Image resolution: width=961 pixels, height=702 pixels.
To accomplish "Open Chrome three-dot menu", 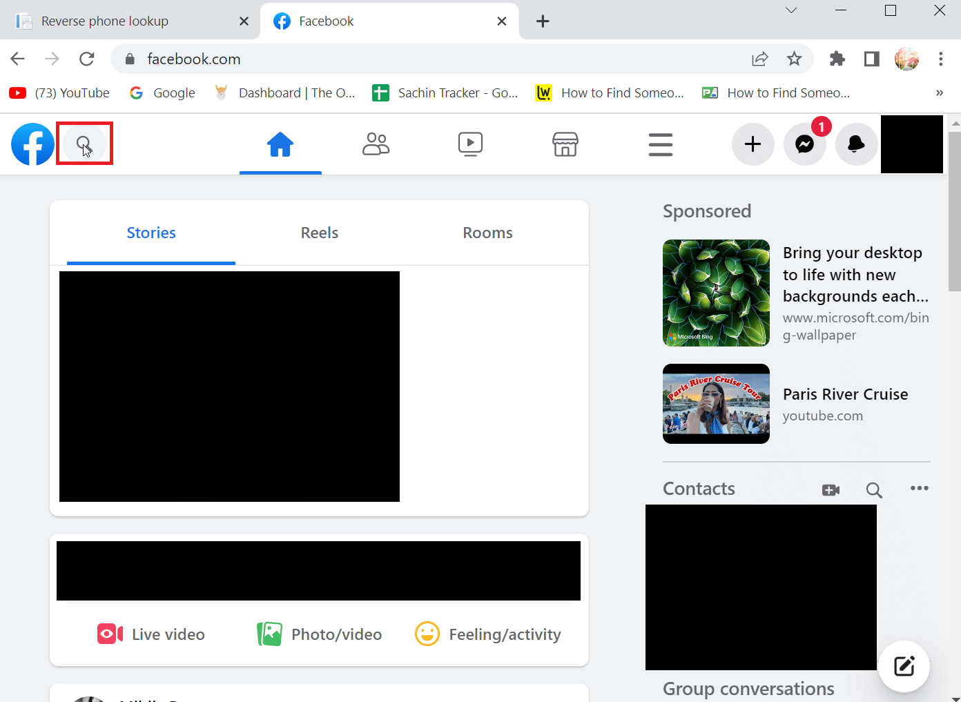I will point(941,59).
